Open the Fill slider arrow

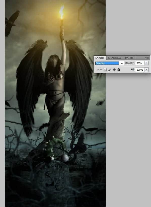click(146, 70)
